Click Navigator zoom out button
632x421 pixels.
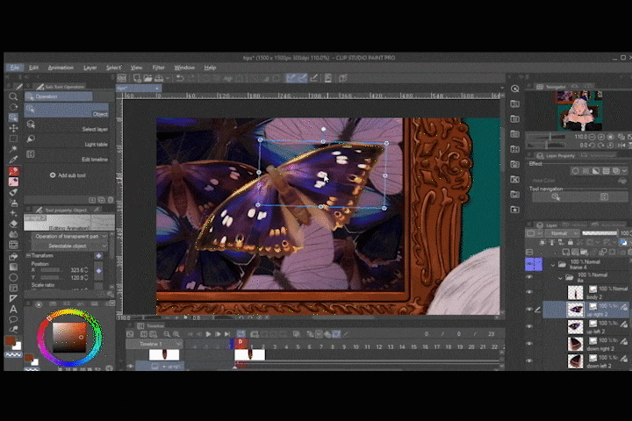click(592, 137)
